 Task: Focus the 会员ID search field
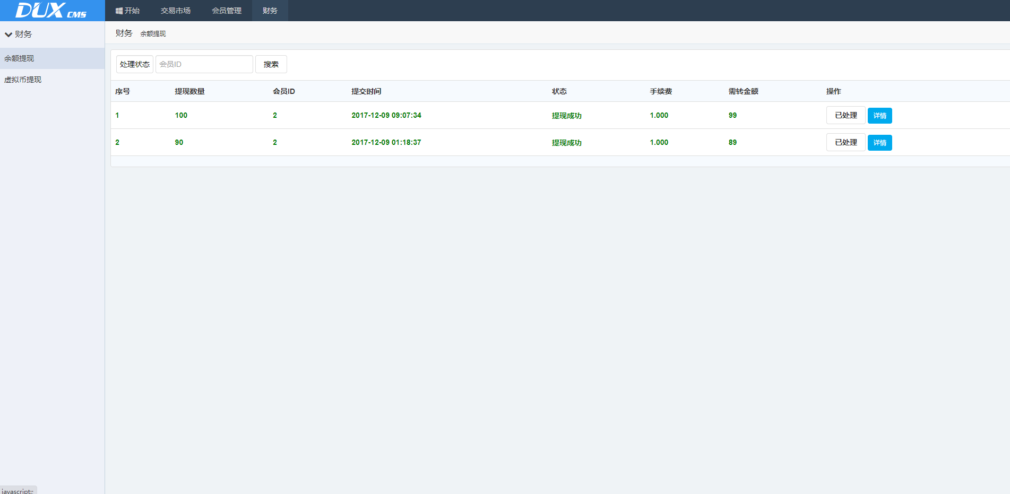pos(204,64)
